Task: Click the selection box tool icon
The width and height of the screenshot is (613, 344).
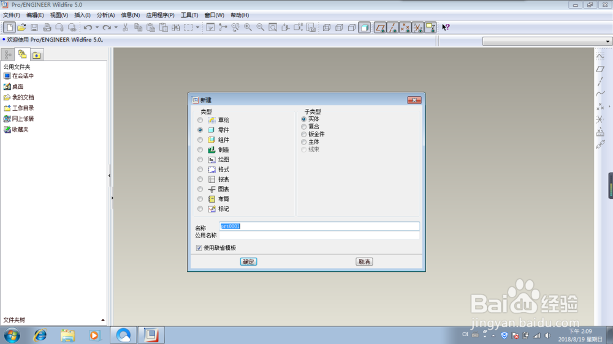Action: pyautogui.click(x=188, y=28)
